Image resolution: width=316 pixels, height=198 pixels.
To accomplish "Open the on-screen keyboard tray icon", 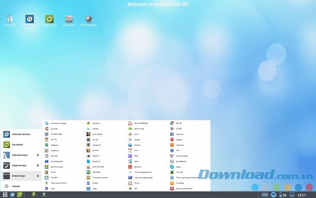I will (x=265, y=195).
